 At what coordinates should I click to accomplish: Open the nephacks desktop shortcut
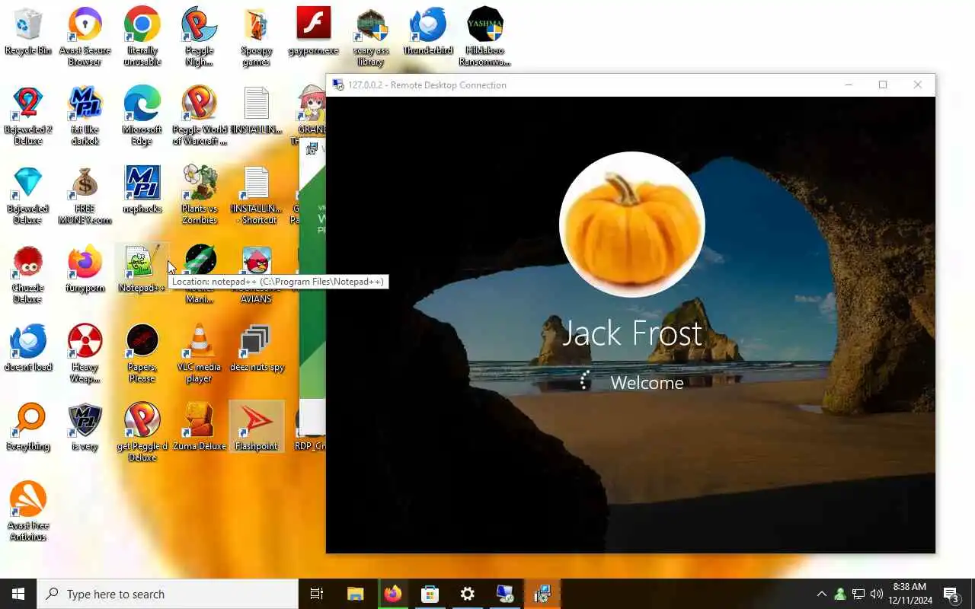click(142, 190)
